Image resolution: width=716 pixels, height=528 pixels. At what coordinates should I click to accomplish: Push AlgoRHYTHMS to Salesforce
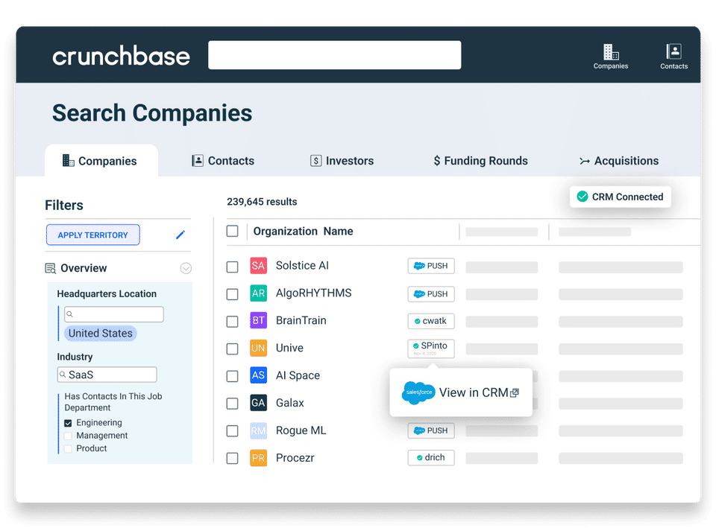[431, 294]
